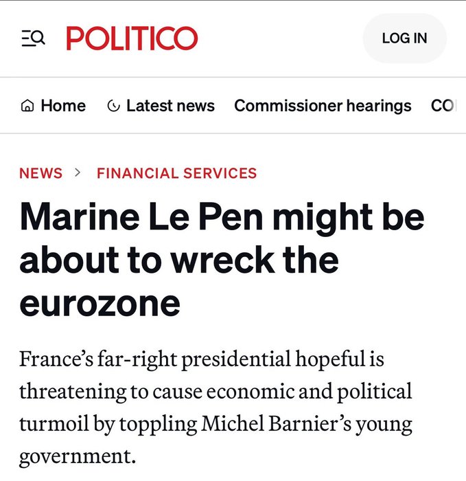Open the FINANCIAL SERVICES category link
Viewport: 466px width, 481px height.
pyautogui.click(x=176, y=173)
